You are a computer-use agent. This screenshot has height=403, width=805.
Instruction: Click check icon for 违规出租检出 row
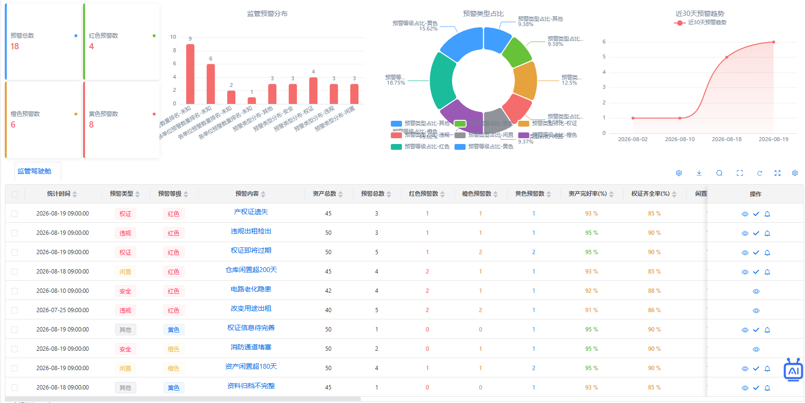coord(756,233)
